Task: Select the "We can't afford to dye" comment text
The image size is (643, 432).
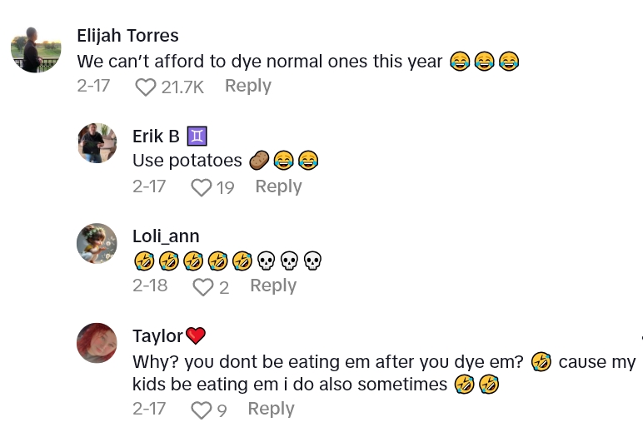Action: pos(260,62)
